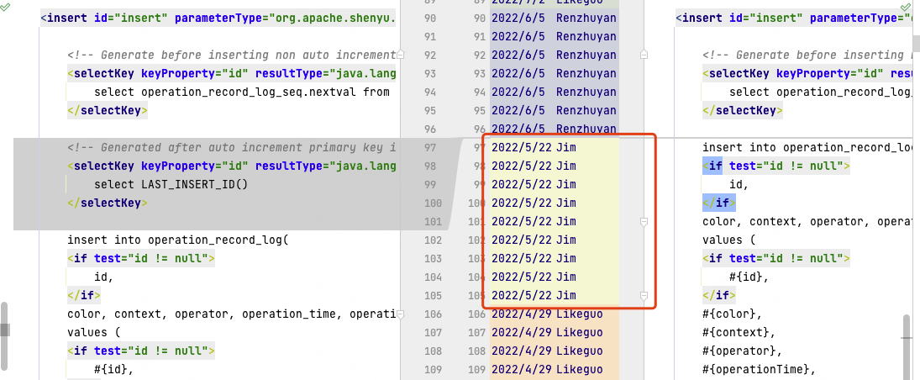This screenshot has width=920, height=380.
Task: Click annotation '2022/5/22 Jim' on line 97
Action: point(534,147)
